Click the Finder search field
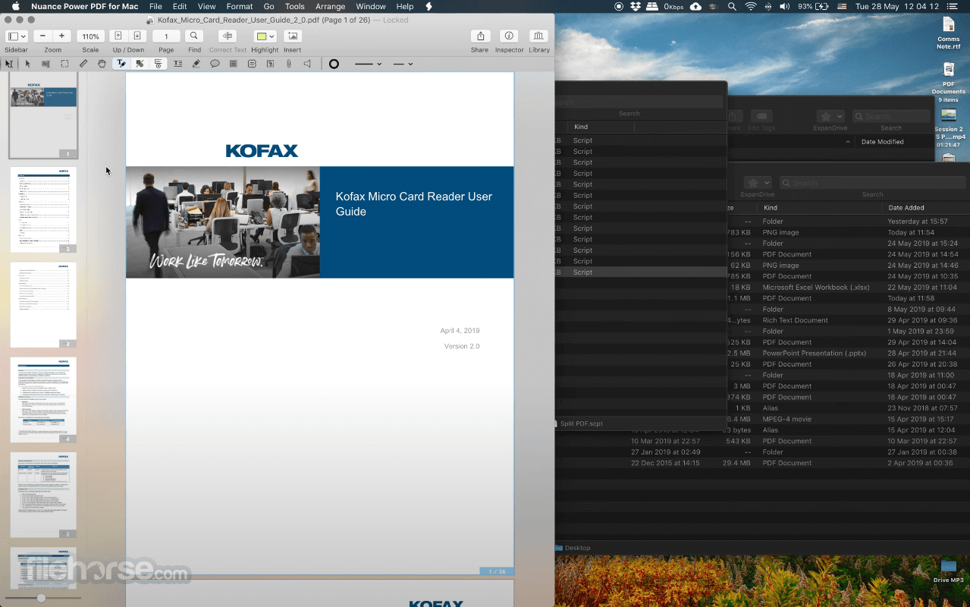 pyautogui.click(x=872, y=183)
